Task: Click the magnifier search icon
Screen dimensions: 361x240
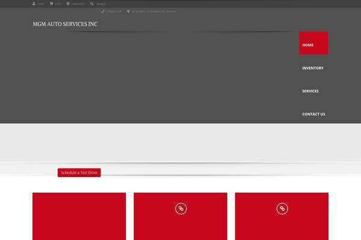Action: pyautogui.click(x=92, y=4)
